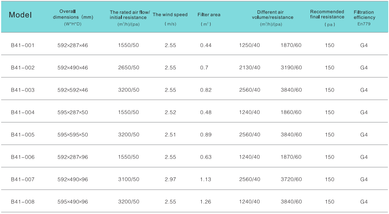The image size is (389, 214).
Task: Select model B41-001 in the table
Action: click(x=23, y=45)
